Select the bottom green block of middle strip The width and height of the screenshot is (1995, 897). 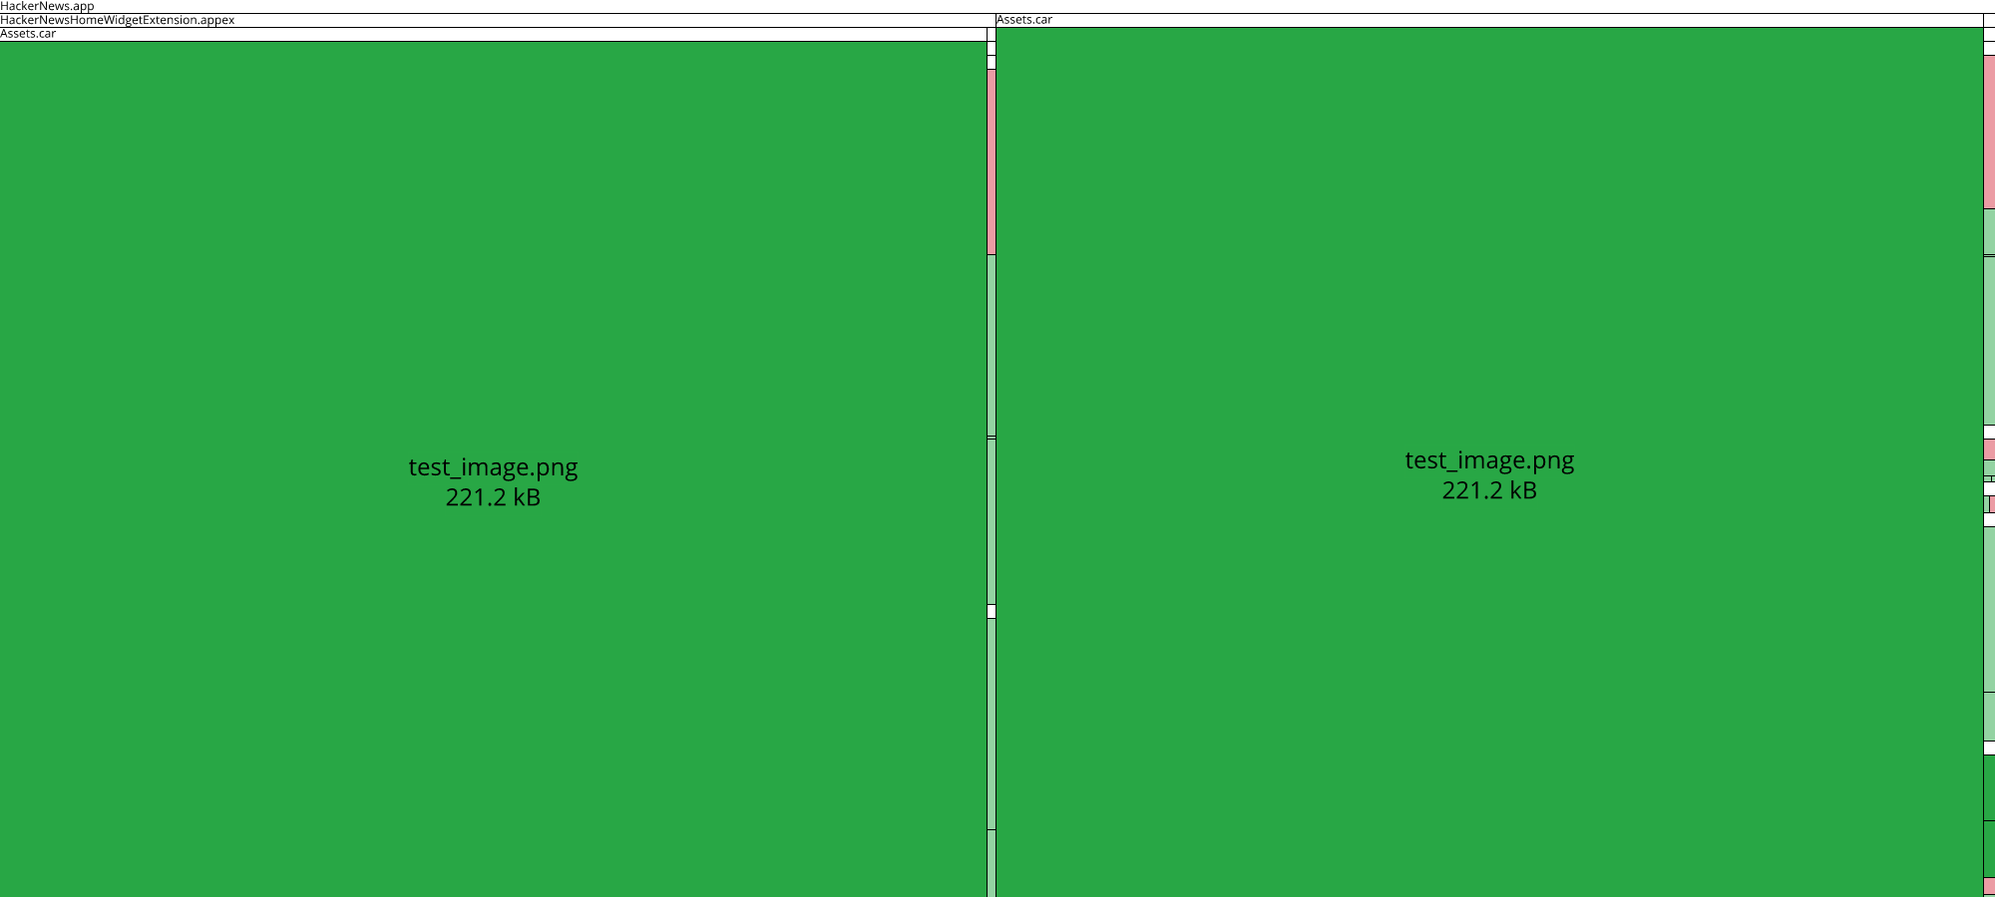[990, 862]
